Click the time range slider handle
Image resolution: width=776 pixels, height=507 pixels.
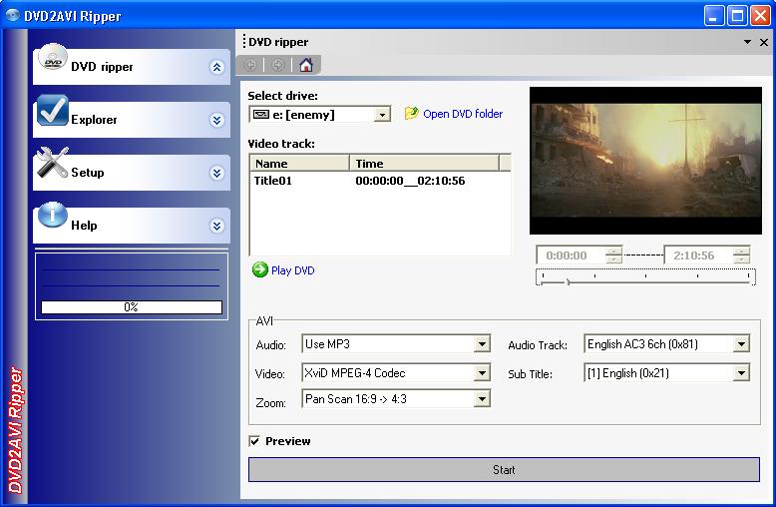click(x=568, y=282)
